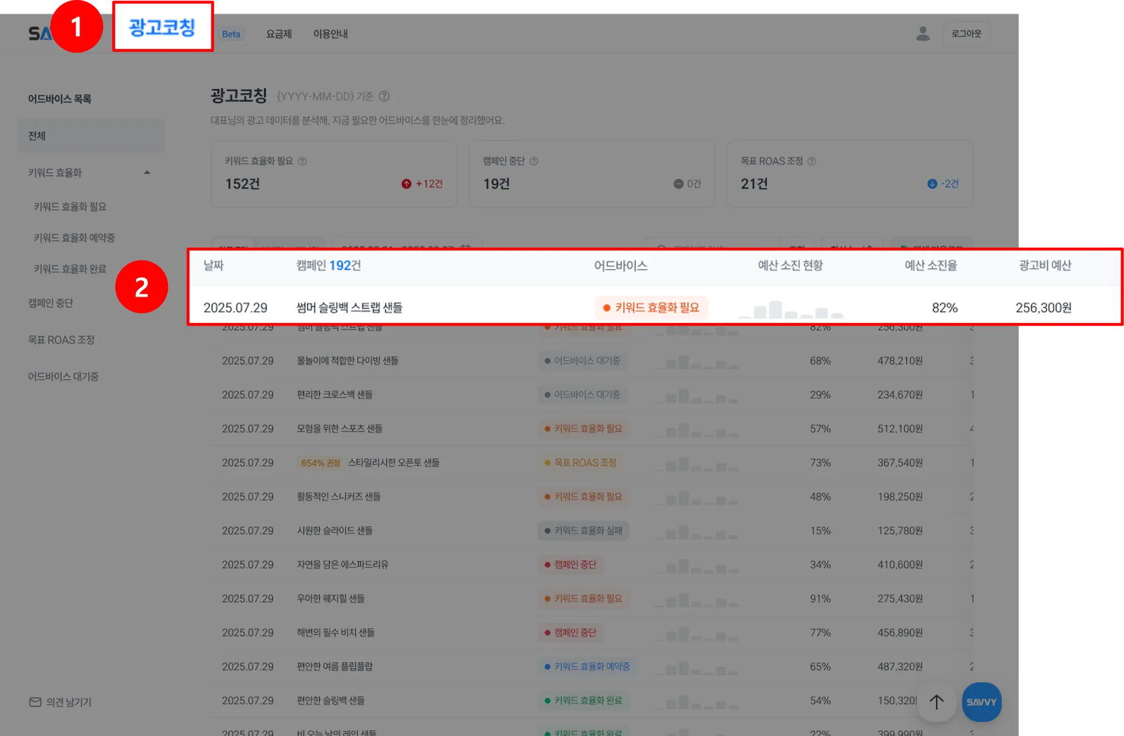
Task: Select 어드바이스 대기중 in sidebar
Action: (x=63, y=377)
